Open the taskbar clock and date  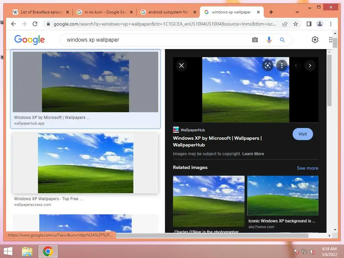pos(329,252)
